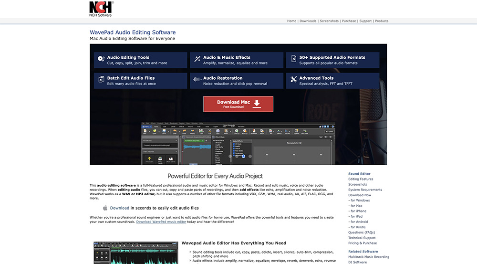Viewport: 477px width, 264px height.
Task: Click the WavePad interface screenshot in banner
Action: click(x=238, y=143)
